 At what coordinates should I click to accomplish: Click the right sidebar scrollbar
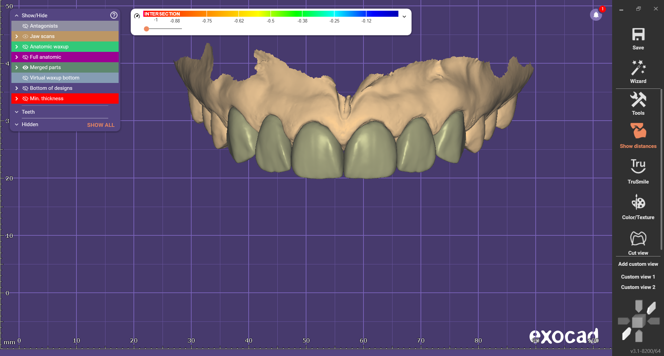661,169
